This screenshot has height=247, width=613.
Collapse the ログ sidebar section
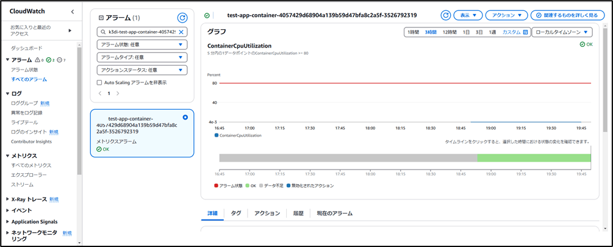click(8, 93)
